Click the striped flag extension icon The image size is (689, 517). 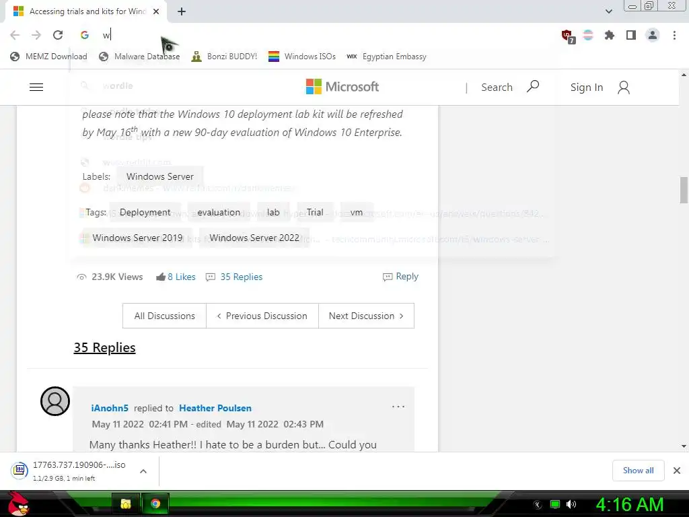click(x=588, y=35)
